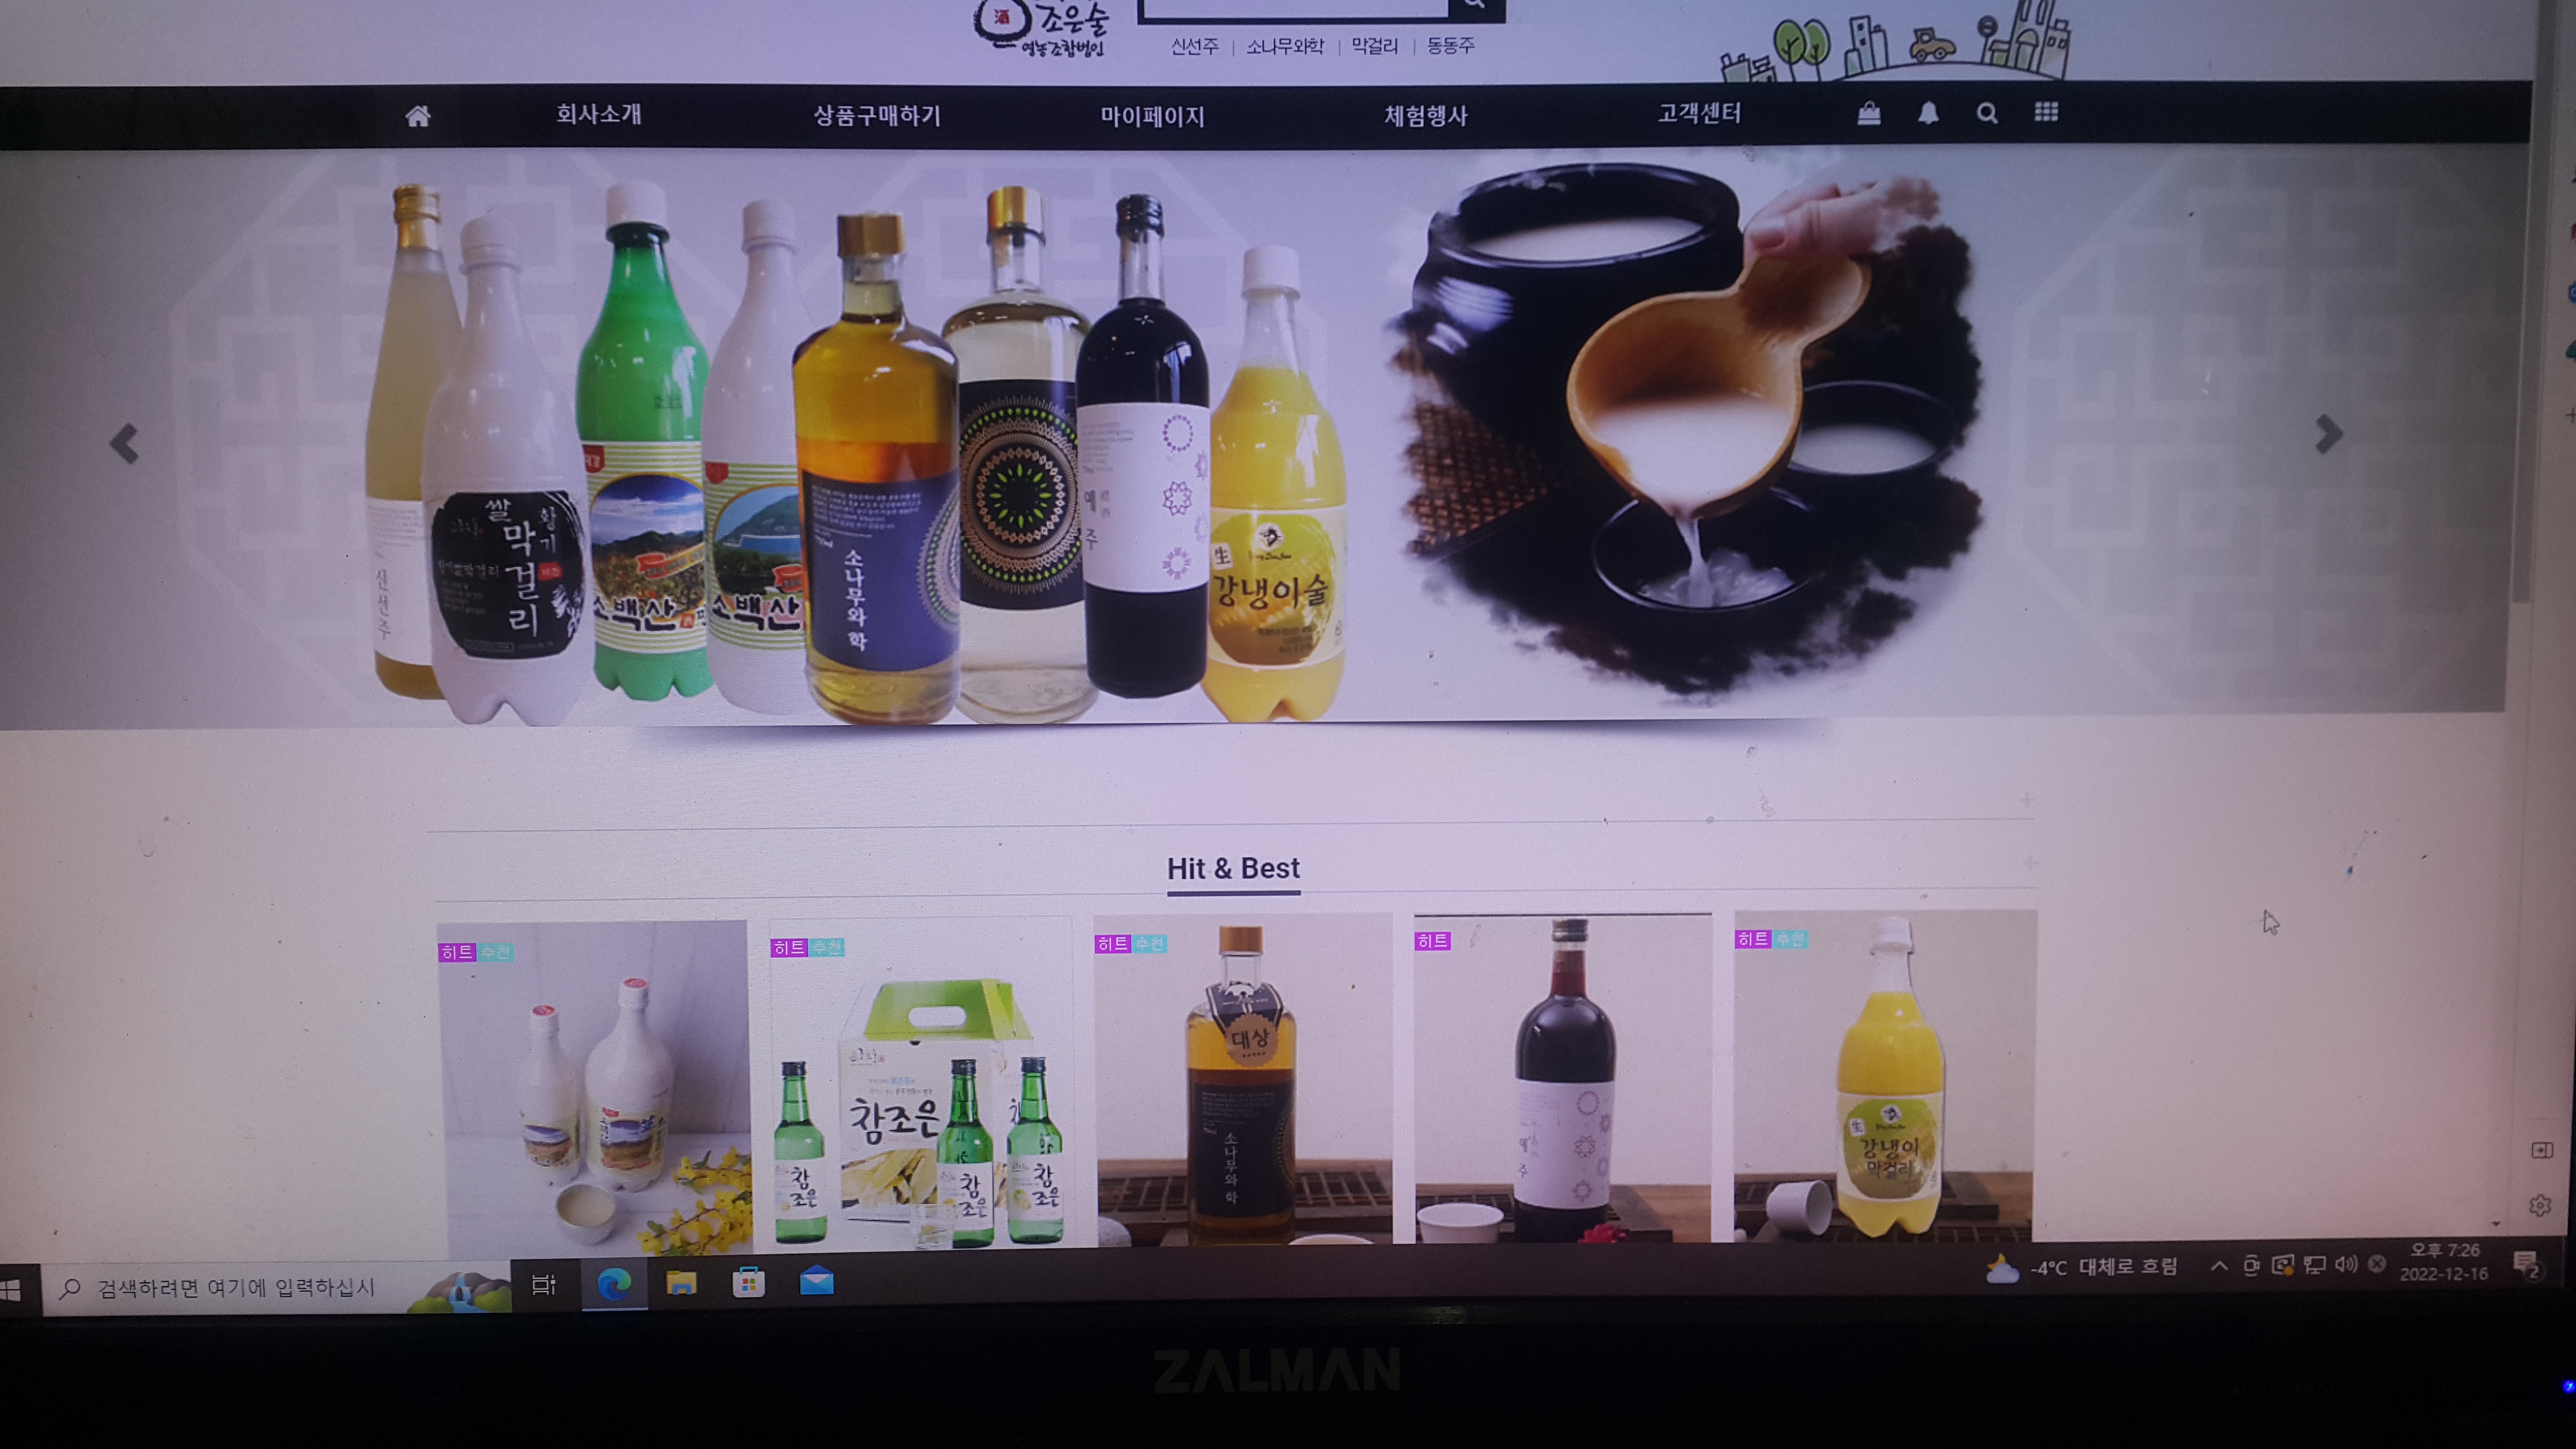
Task: Open the 상품구매하기 menu
Action: [x=877, y=115]
